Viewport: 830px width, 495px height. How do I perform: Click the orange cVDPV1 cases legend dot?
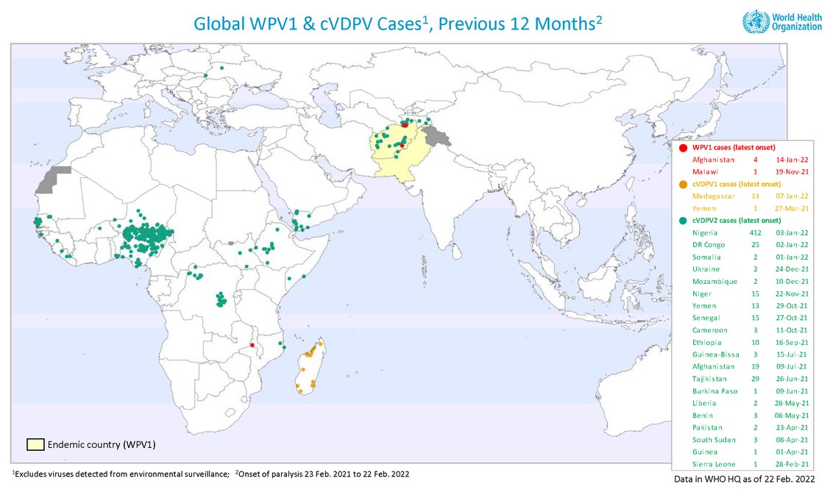click(683, 184)
